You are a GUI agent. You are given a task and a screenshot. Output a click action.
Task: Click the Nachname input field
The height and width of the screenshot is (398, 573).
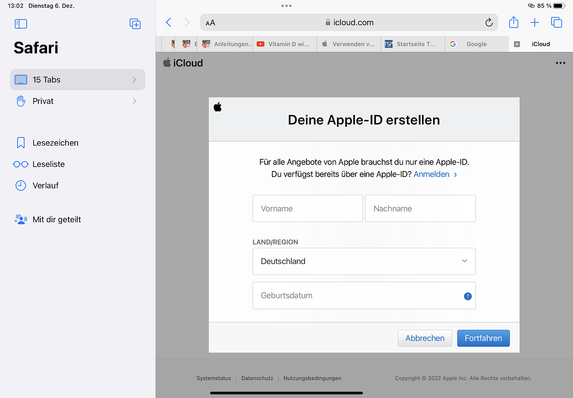click(420, 209)
